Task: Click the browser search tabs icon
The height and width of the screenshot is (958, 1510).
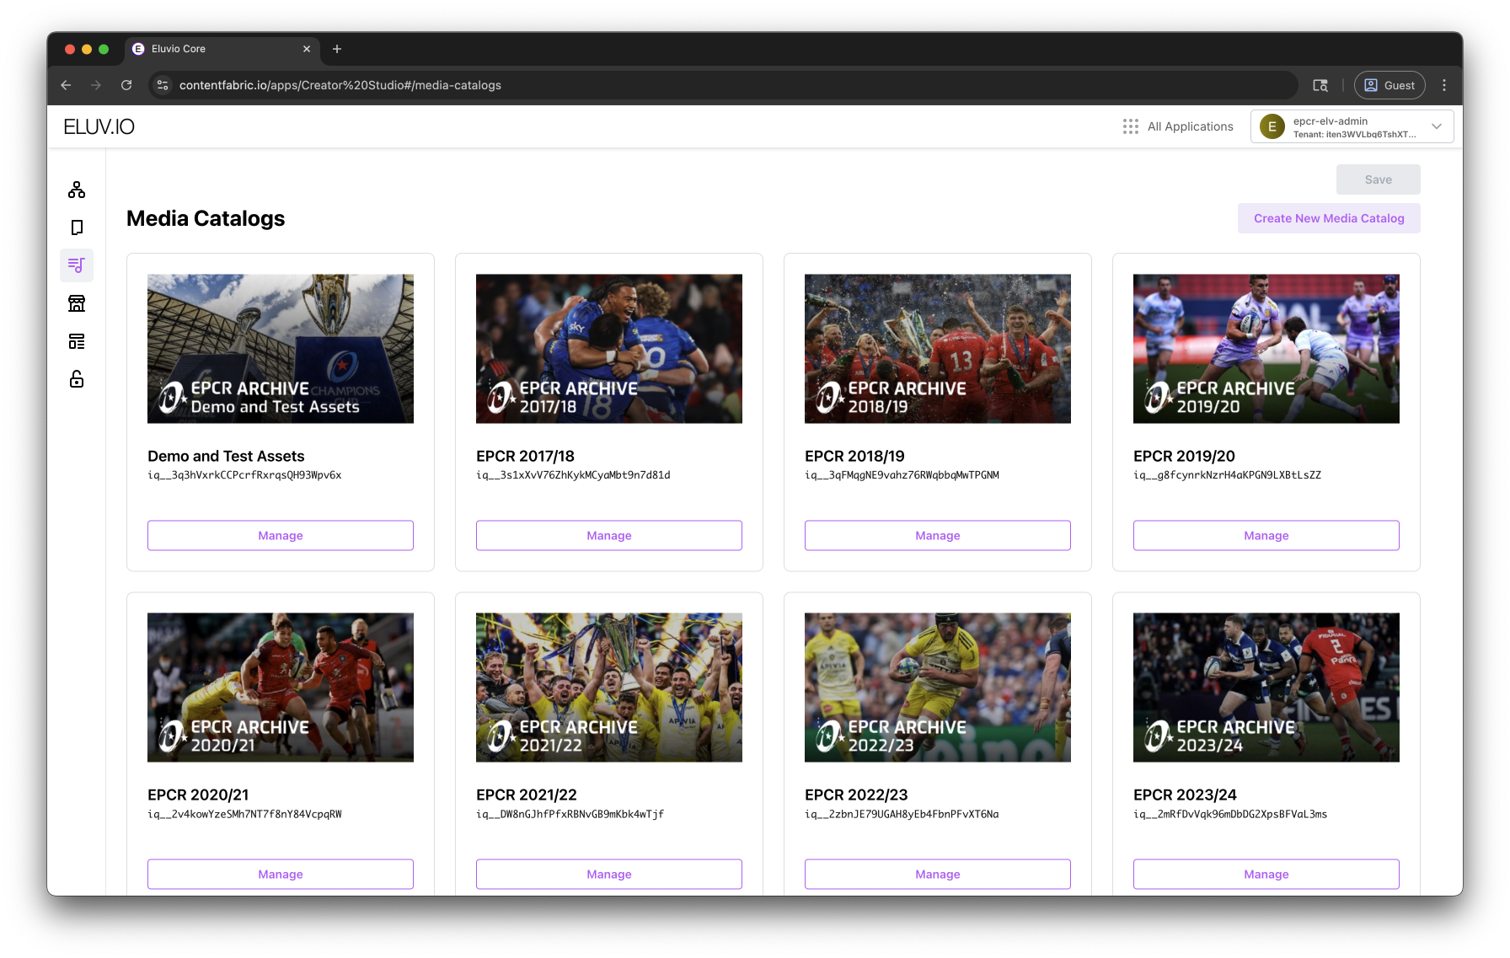Action: tap(1320, 85)
